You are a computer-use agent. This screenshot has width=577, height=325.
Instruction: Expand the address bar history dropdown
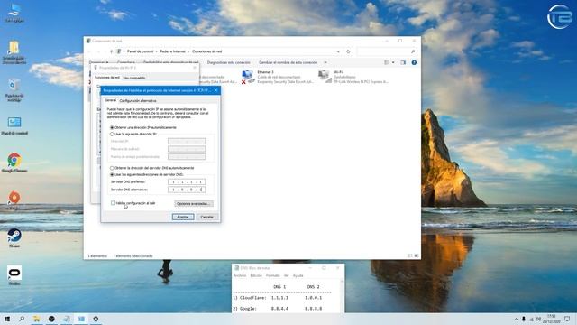point(338,51)
